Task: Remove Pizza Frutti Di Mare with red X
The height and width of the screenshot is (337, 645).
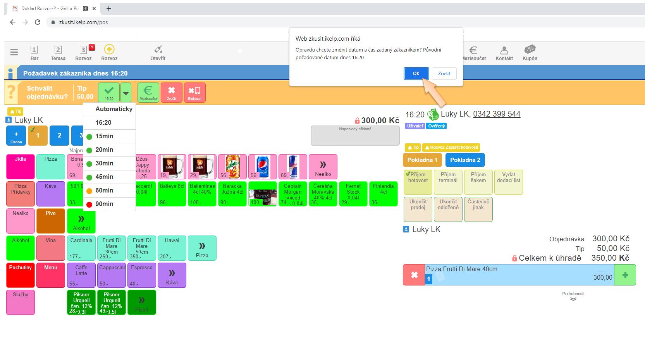Action: pos(414,275)
